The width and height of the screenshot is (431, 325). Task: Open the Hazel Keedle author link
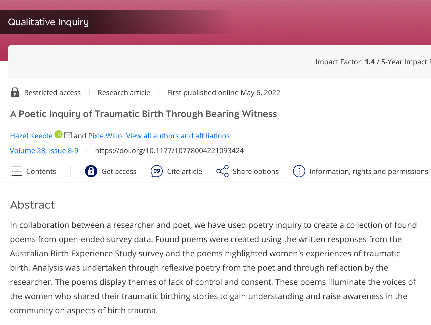coord(31,136)
